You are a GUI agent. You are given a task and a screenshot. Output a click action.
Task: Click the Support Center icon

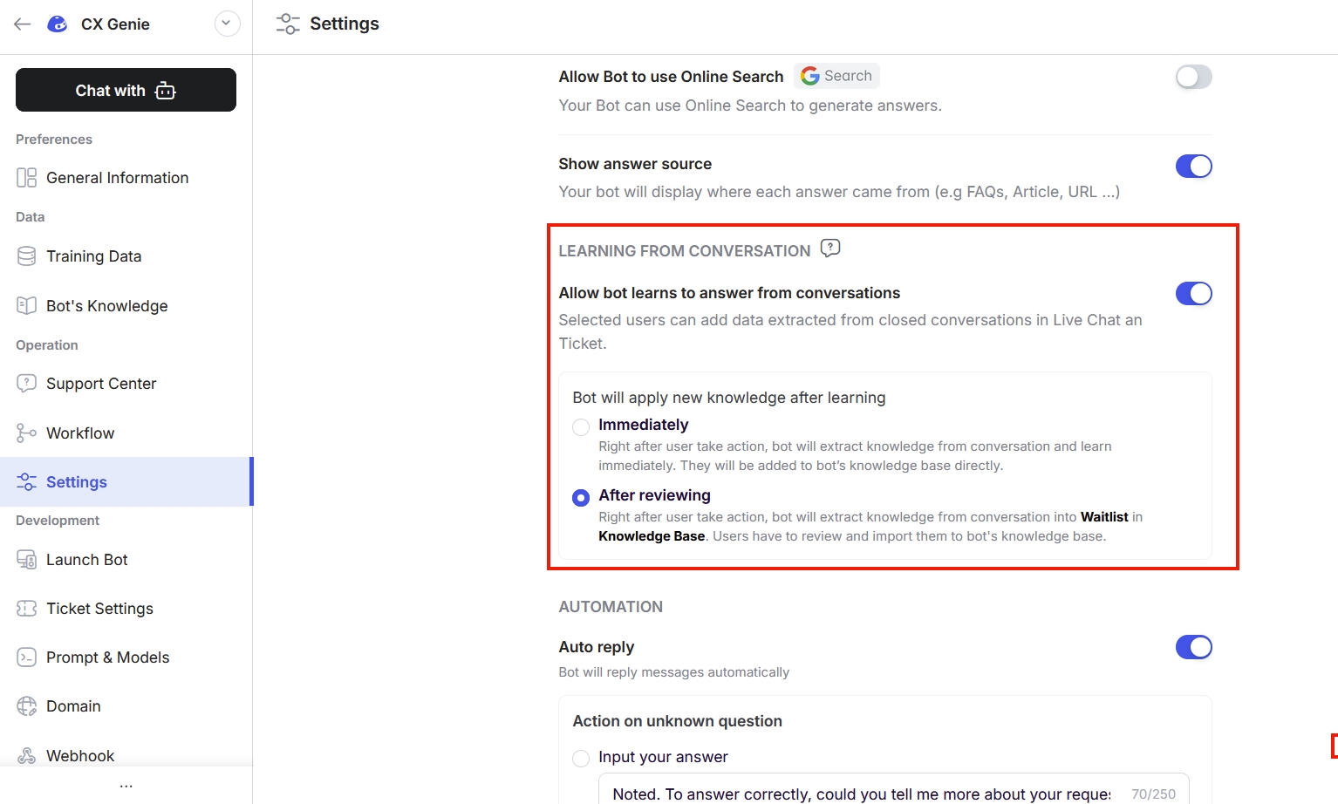(27, 384)
